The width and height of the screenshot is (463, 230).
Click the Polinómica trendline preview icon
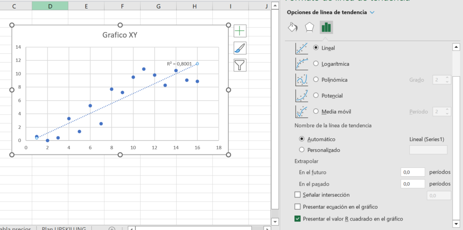[302, 79]
